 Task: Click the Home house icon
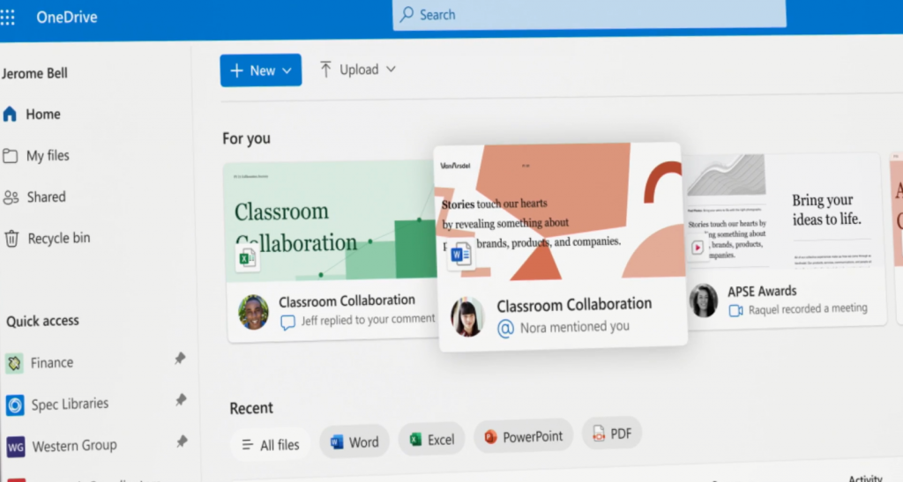click(x=10, y=114)
